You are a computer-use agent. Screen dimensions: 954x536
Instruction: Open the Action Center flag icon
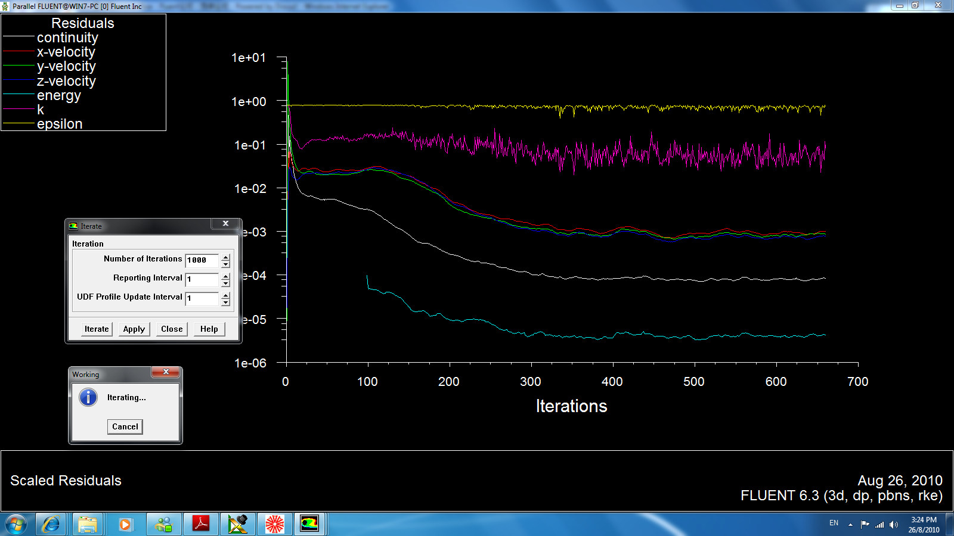click(865, 525)
